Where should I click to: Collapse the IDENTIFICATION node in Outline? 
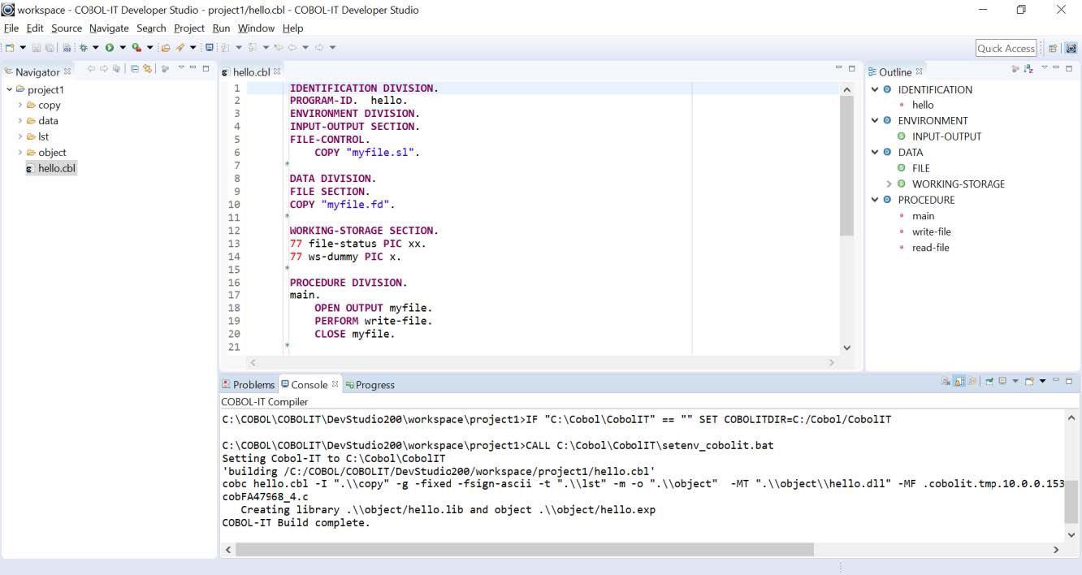tap(875, 89)
